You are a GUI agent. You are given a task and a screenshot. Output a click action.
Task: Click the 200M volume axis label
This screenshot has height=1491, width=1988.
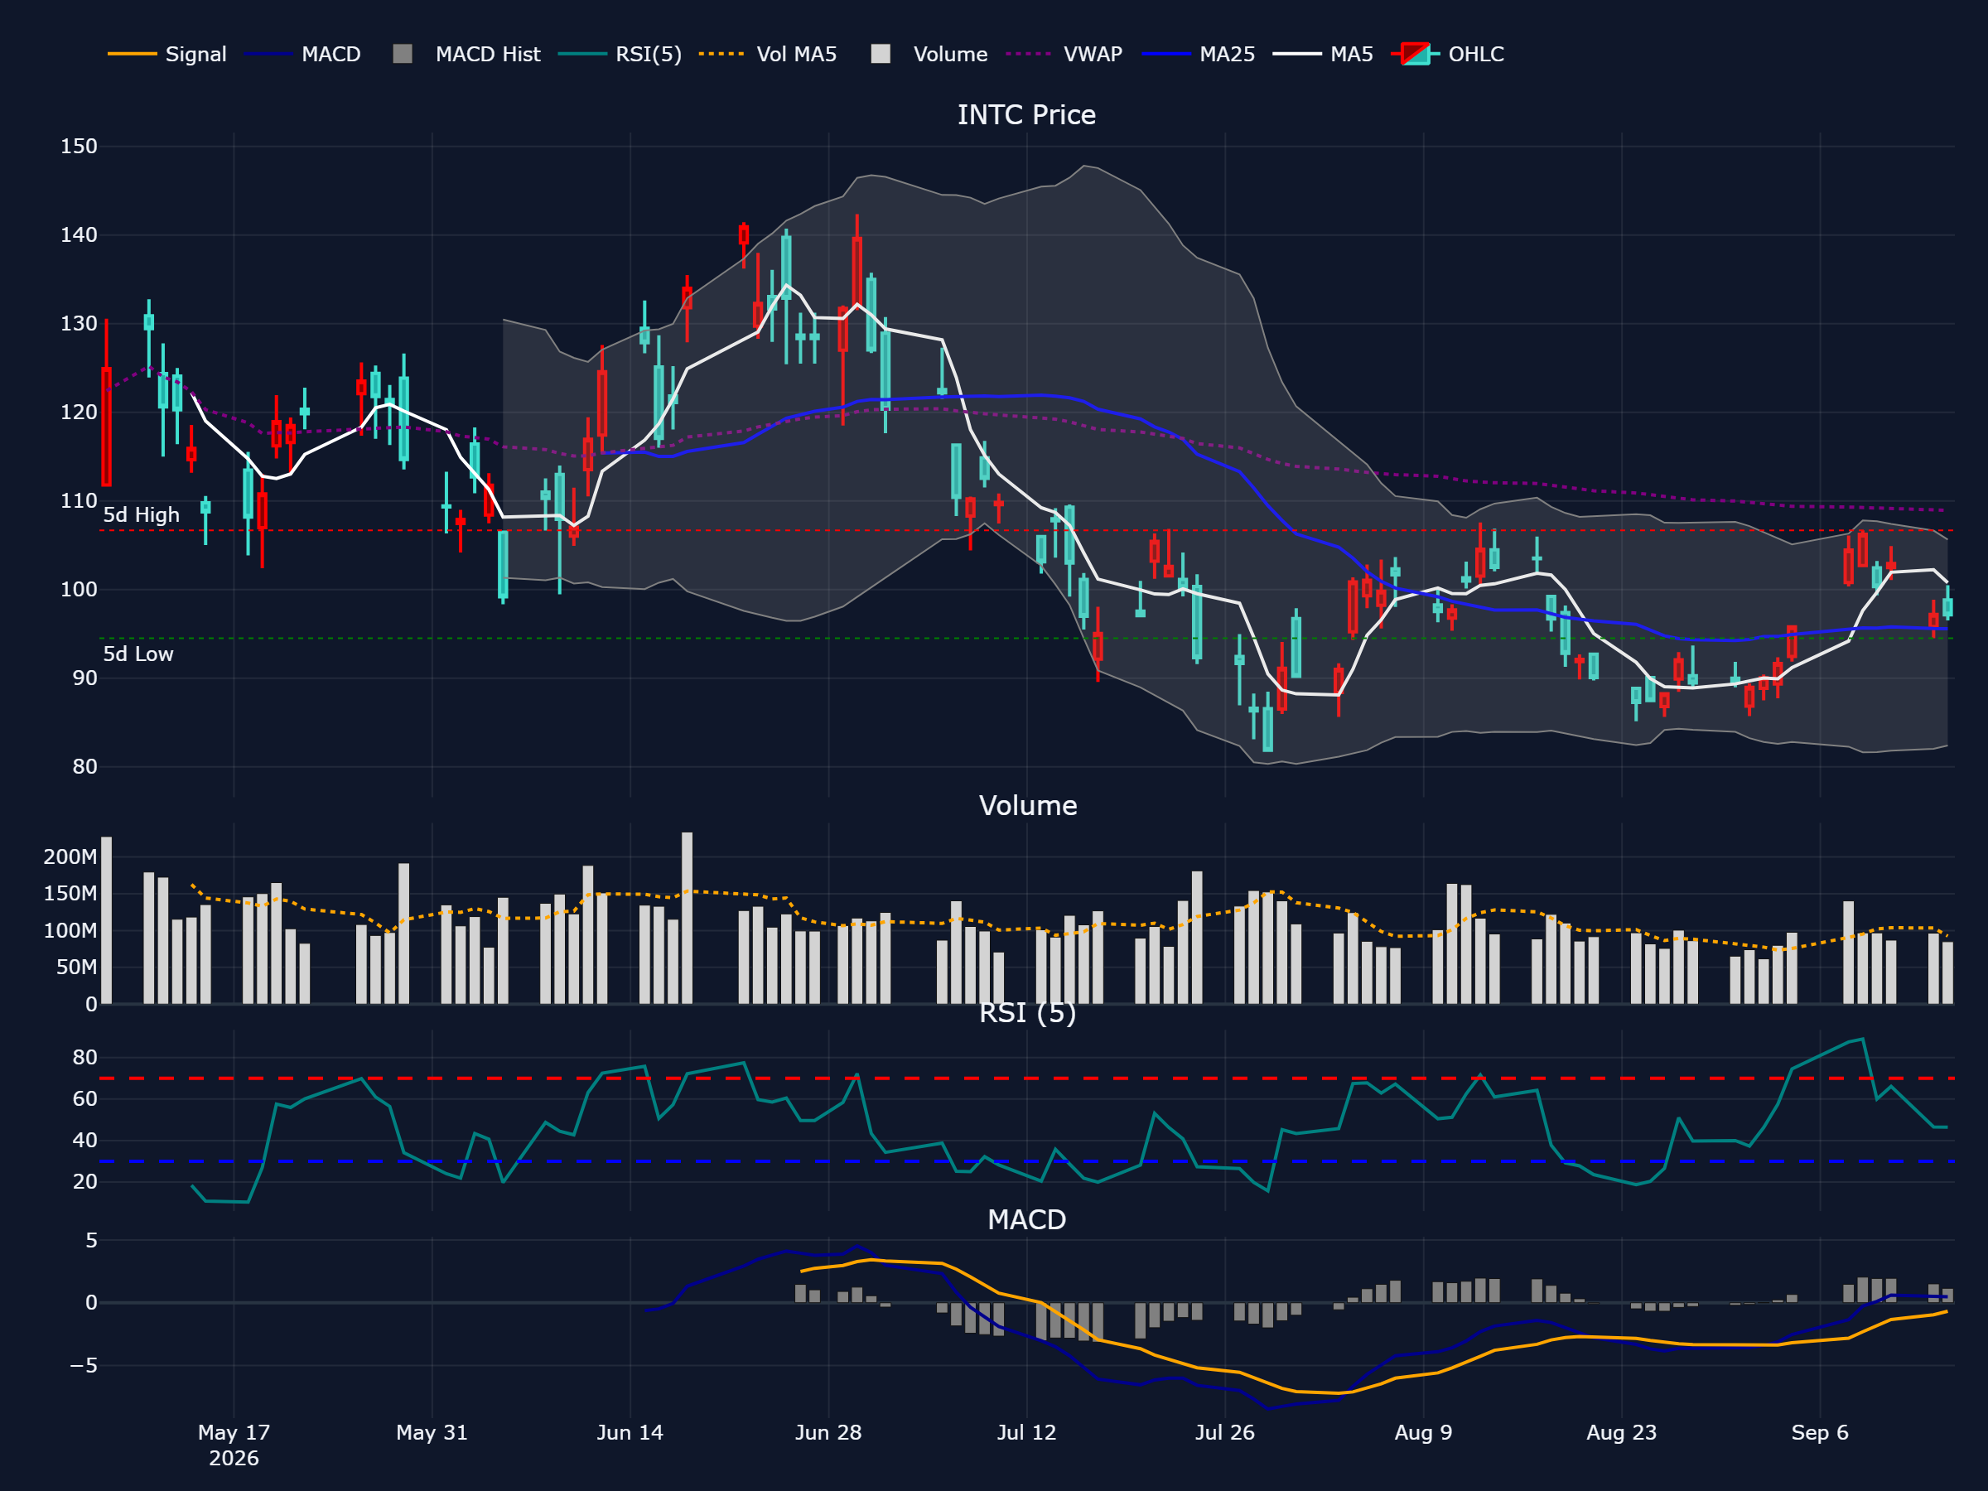[x=70, y=856]
